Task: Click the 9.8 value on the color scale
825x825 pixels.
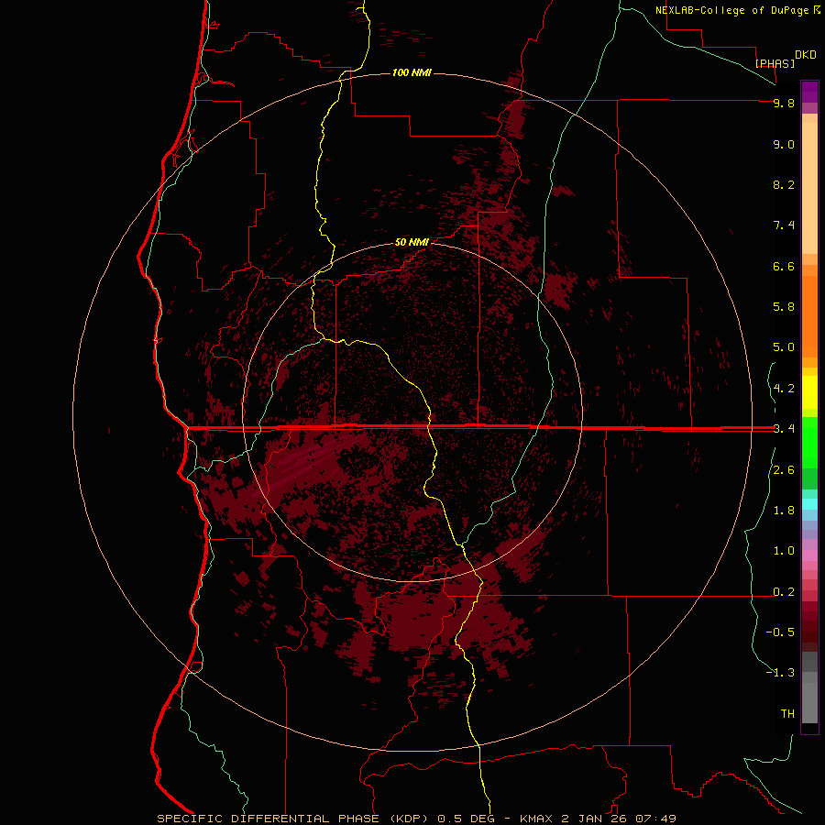Action: coord(784,103)
